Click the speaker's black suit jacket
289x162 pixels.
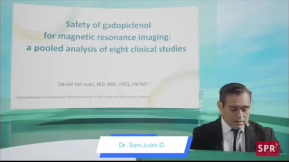tap(206, 138)
